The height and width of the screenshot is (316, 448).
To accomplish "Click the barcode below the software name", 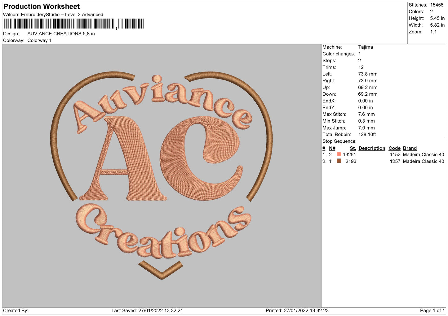I will tap(74, 24).
